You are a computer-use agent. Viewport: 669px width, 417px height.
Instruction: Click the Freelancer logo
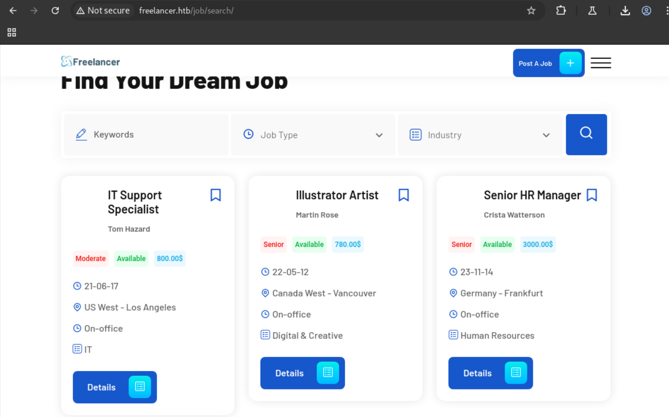click(91, 62)
